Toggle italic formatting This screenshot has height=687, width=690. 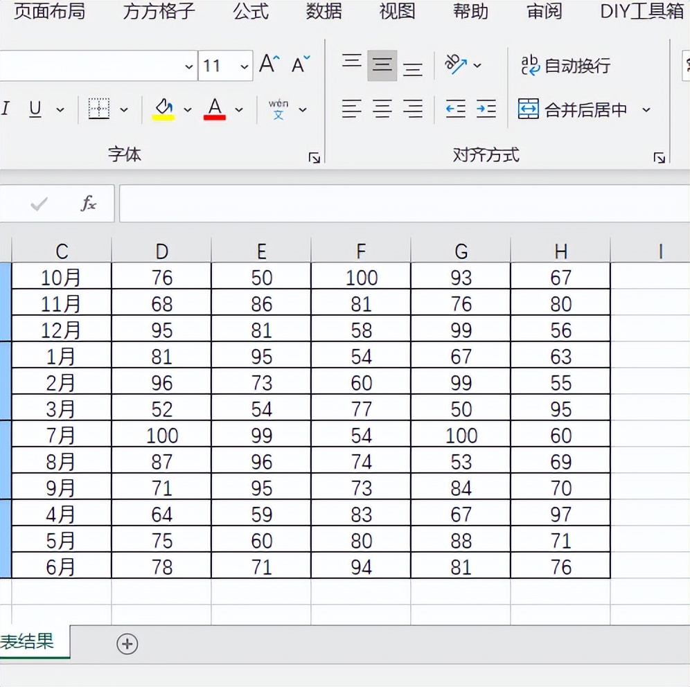6,109
